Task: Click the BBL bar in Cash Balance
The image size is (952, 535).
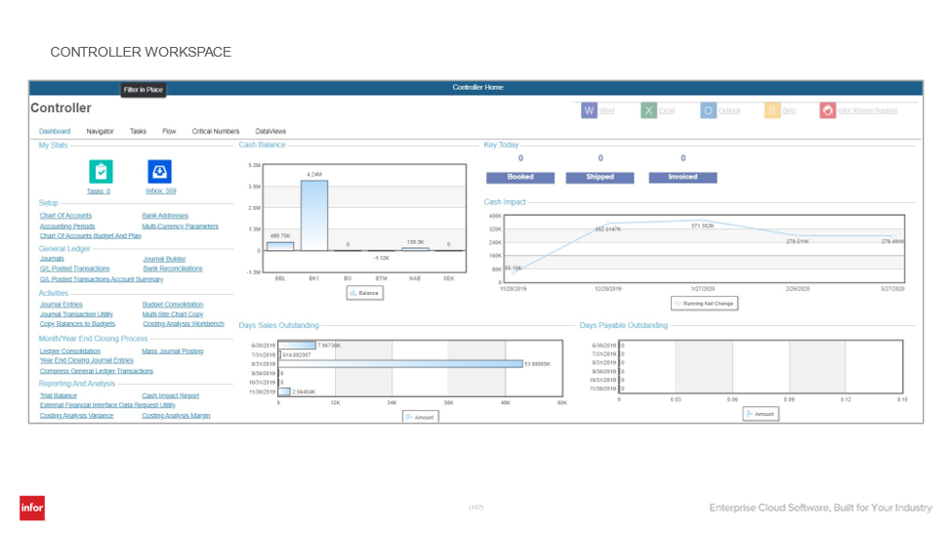Action: tap(280, 247)
